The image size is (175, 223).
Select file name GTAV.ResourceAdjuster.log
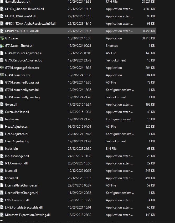click(24, 60)
